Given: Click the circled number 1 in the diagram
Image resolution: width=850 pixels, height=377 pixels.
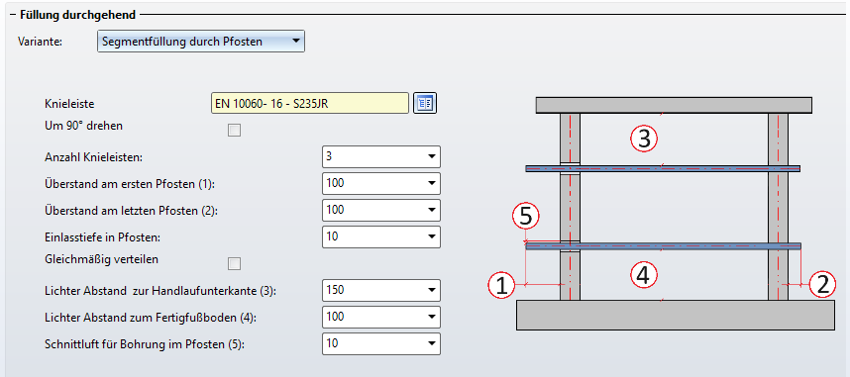Looking at the screenshot, I should [x=501, y=285].
